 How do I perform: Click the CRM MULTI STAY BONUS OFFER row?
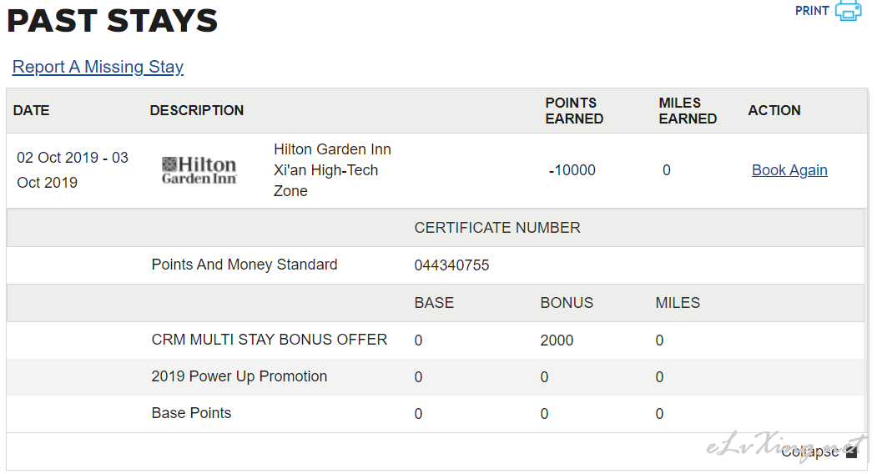(435, 340)
